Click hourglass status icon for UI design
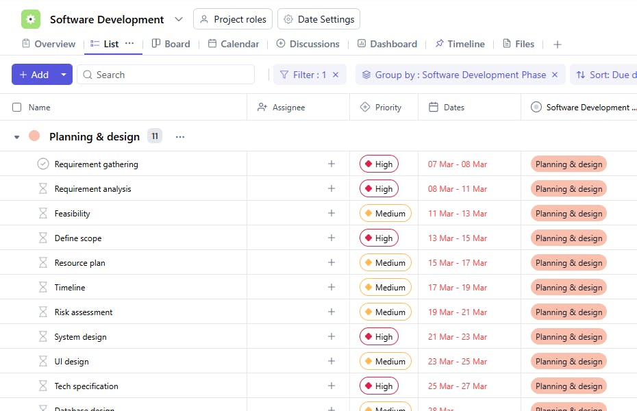The width and height of the screenshot is (637, 411). click(x=43, y=362)
